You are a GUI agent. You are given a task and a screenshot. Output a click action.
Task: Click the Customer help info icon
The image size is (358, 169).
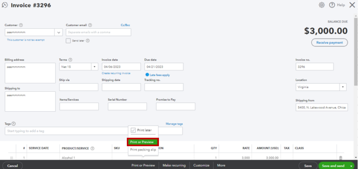tap(21, 25)
